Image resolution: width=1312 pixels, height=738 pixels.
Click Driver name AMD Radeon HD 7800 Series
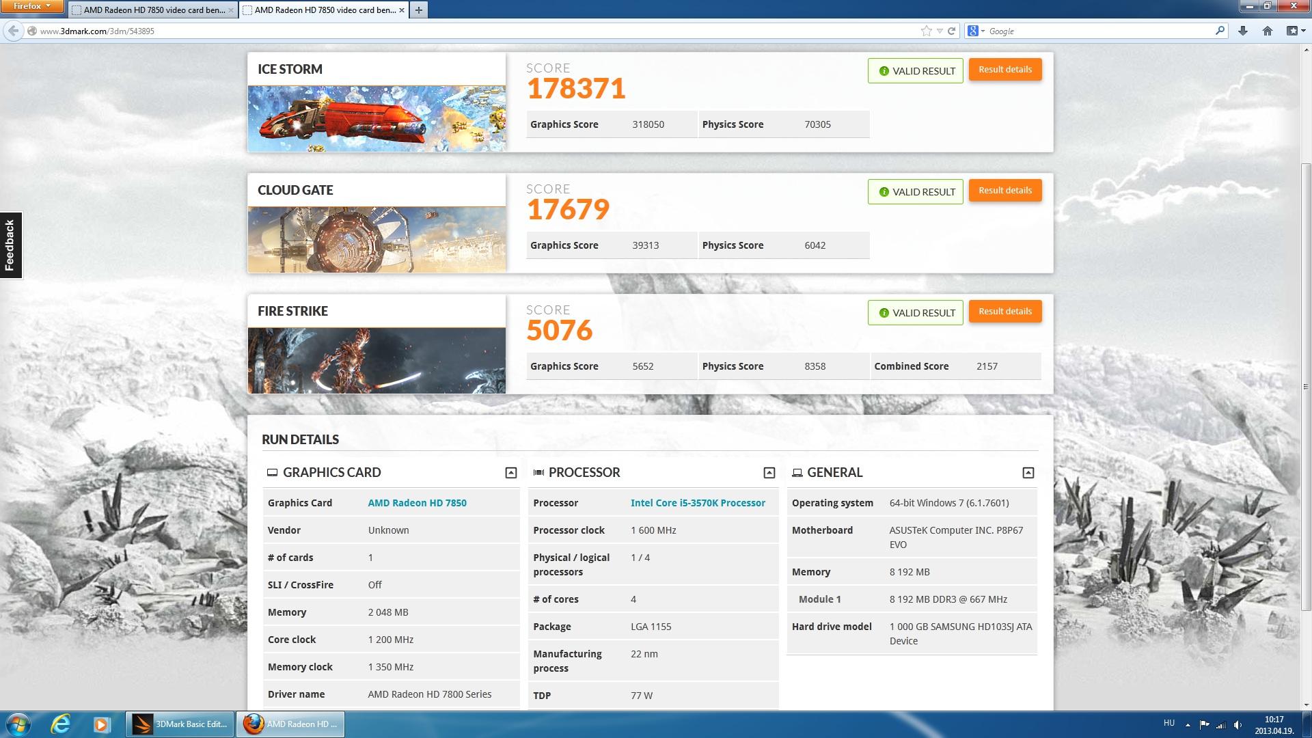(x=429, y=694)
